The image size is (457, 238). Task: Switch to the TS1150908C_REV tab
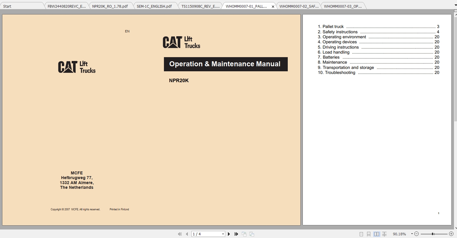200,6
